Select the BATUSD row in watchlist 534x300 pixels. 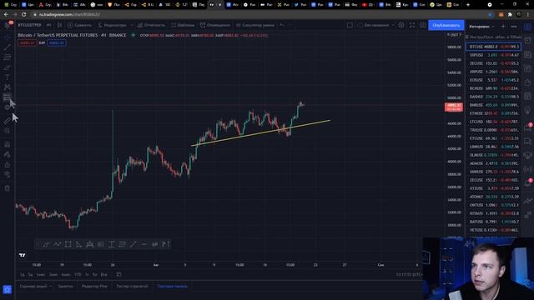(493, 222)
